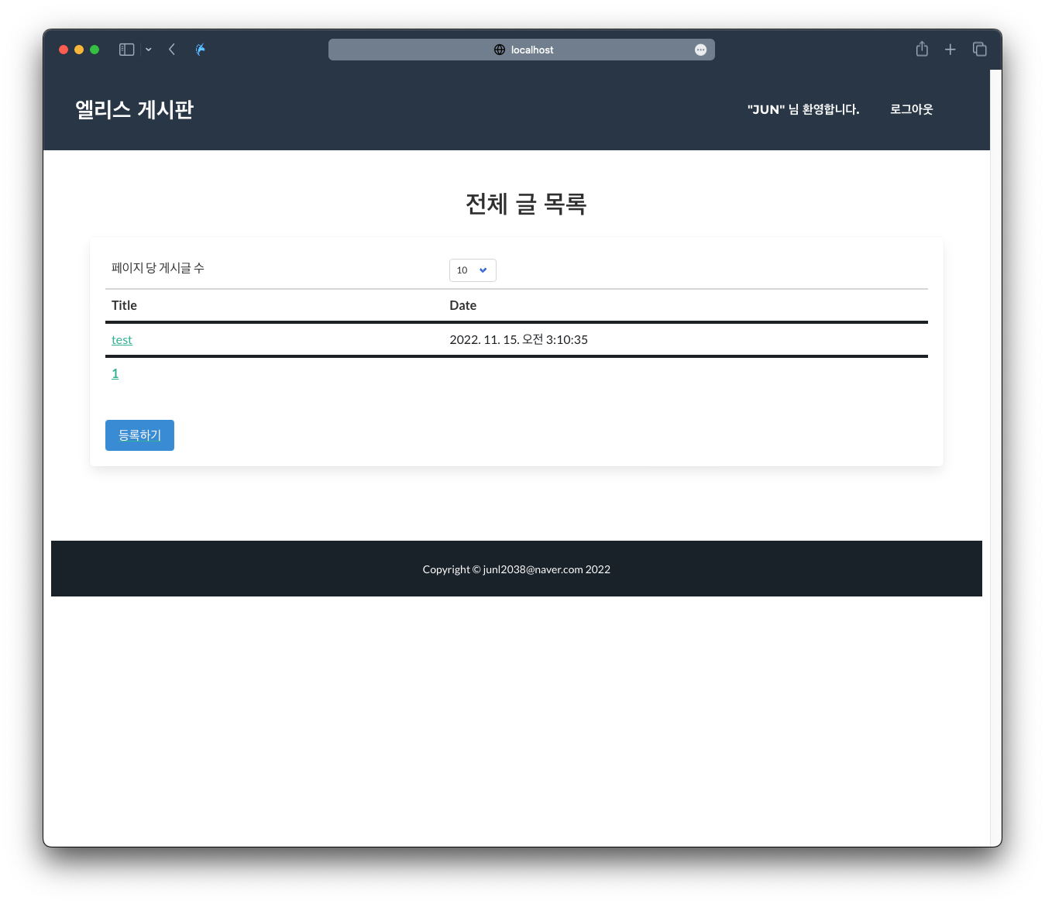Viewport: 1045px width, 904px height.
Task: Click the Title column header
Action: tap(124, 305)
